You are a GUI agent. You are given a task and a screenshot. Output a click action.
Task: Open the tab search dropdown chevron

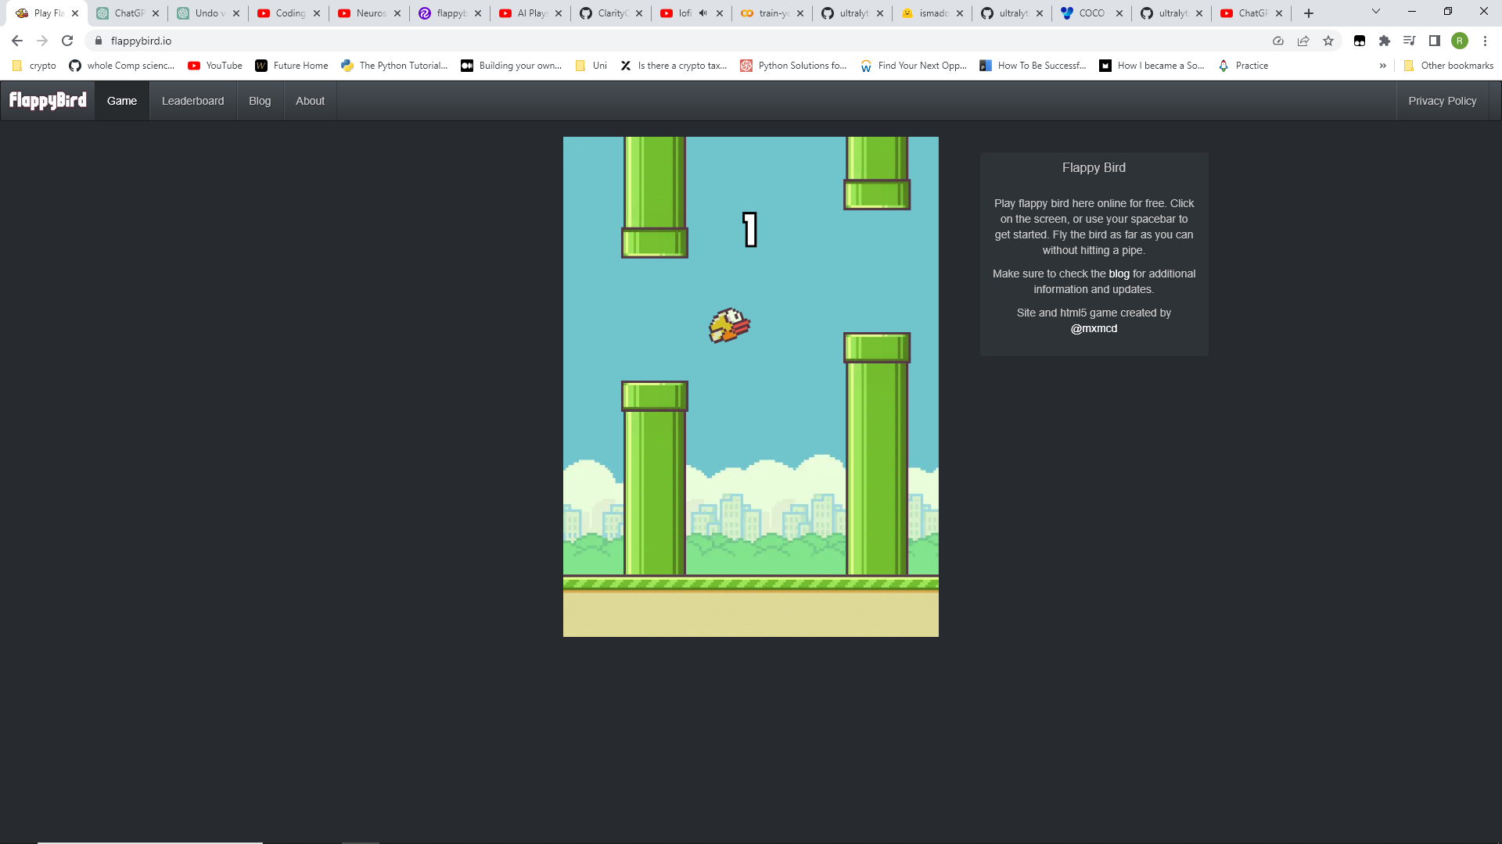(x=1374, y=10)
